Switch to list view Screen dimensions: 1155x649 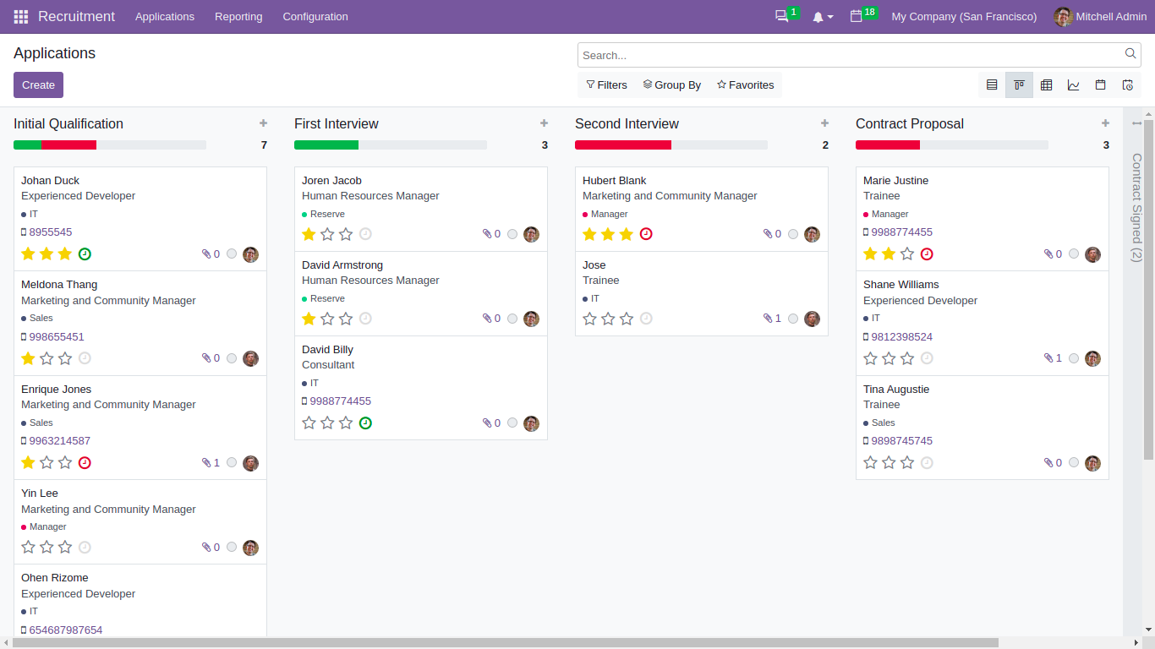(x=992, y=85)
